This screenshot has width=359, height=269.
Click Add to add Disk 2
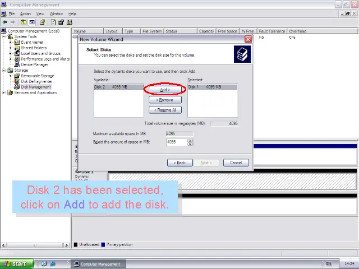[x=165, y=90]
